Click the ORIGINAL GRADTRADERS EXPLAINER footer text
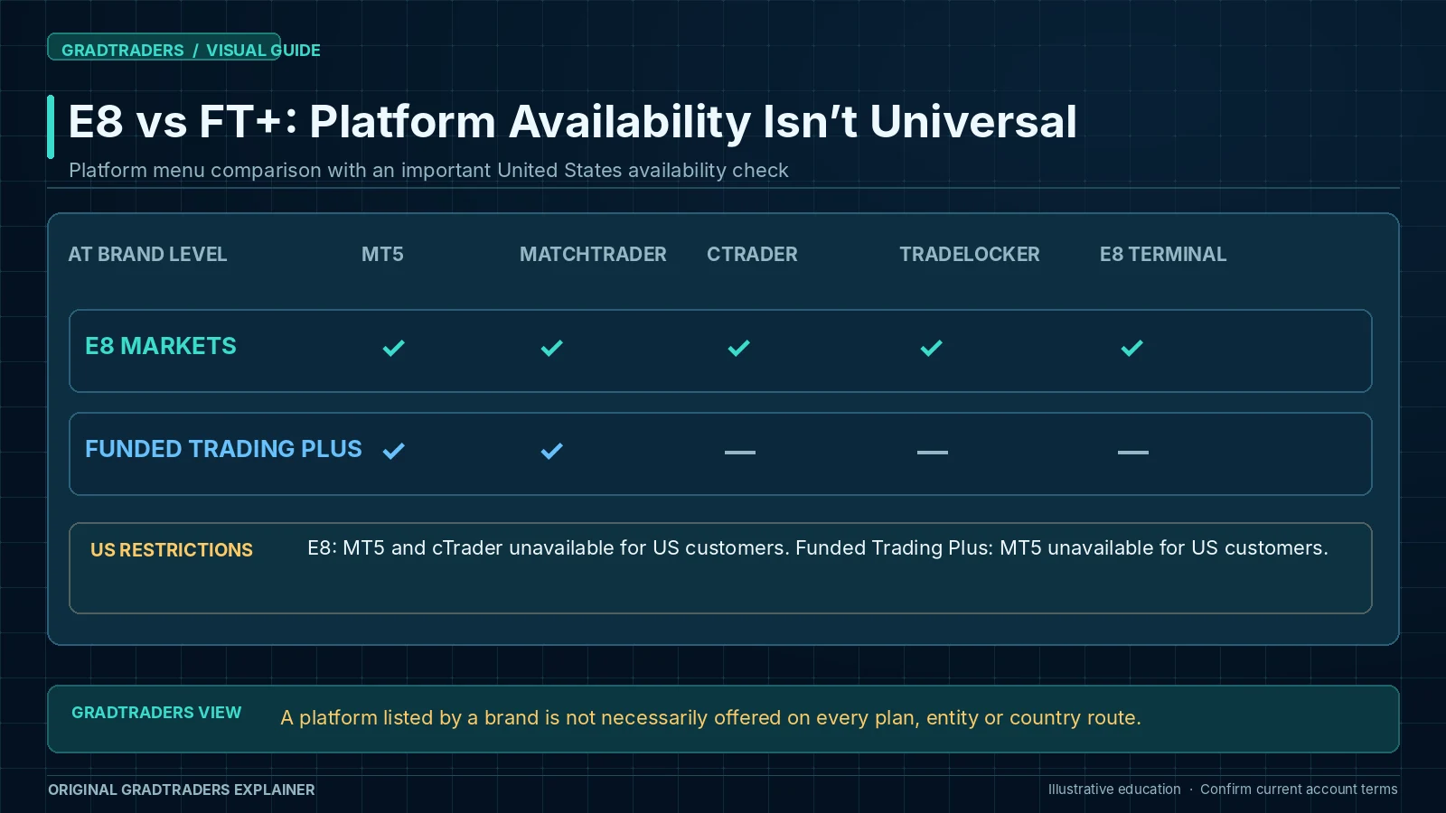1446x813 pixels. click(x=182, y=790)
